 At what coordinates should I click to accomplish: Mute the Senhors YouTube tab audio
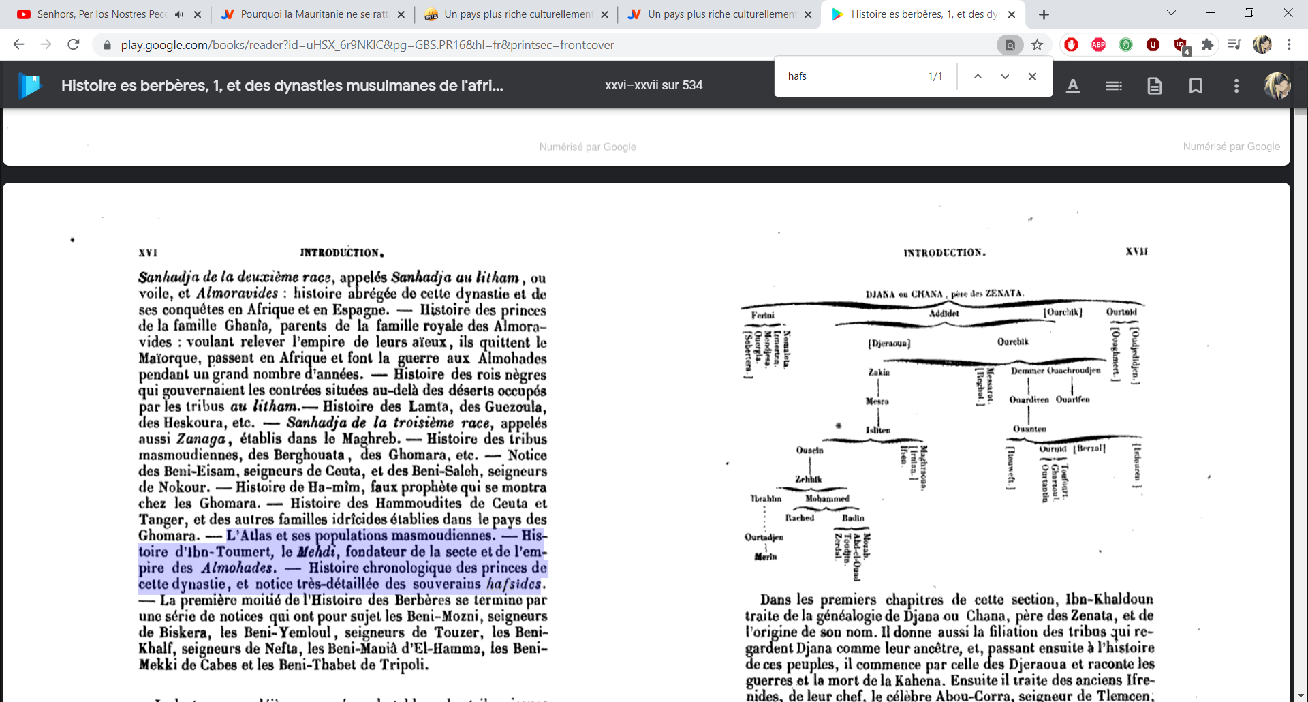[179, 14]
